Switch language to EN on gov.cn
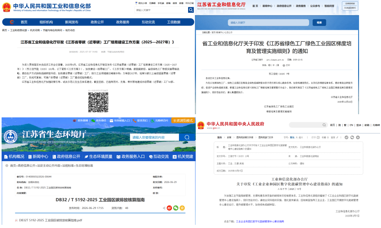Screen dimensions: 381x228 (351, 125)
